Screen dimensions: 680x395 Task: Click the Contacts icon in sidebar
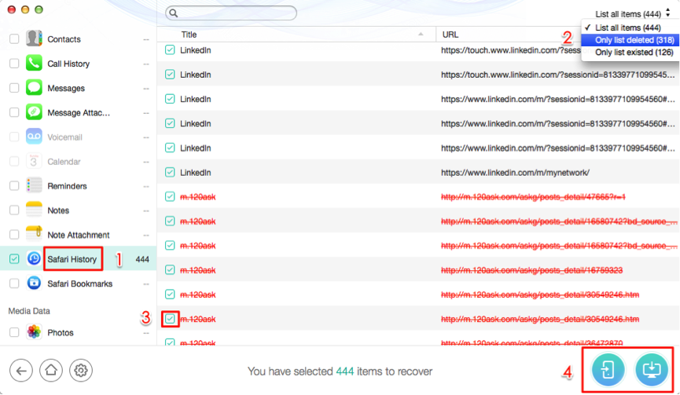34,38
